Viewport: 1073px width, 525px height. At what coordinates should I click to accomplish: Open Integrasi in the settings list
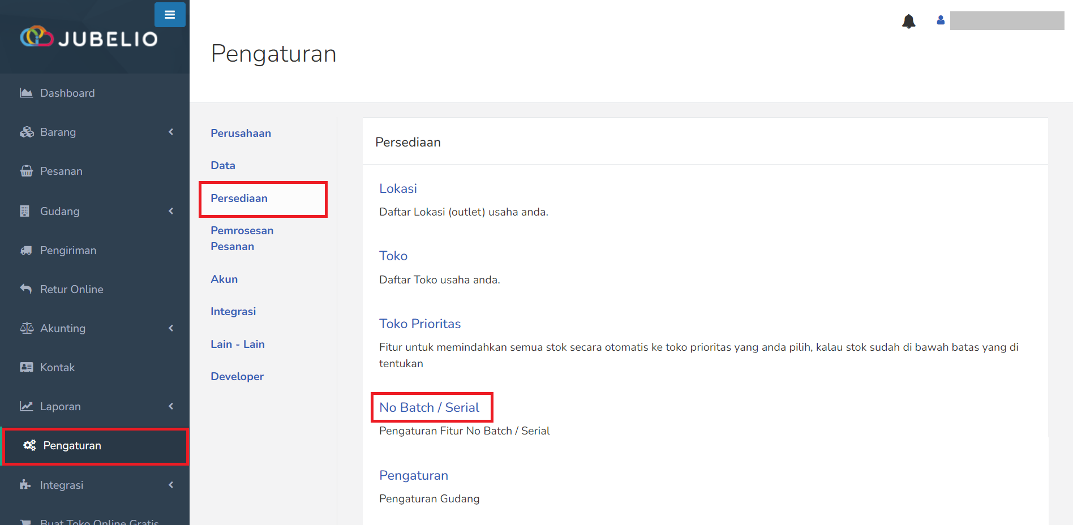coord(233,311)
